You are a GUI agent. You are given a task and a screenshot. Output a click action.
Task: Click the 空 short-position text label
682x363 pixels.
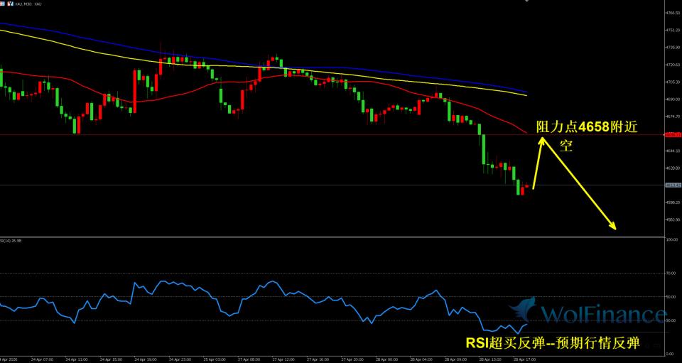[x=565, y=146]
